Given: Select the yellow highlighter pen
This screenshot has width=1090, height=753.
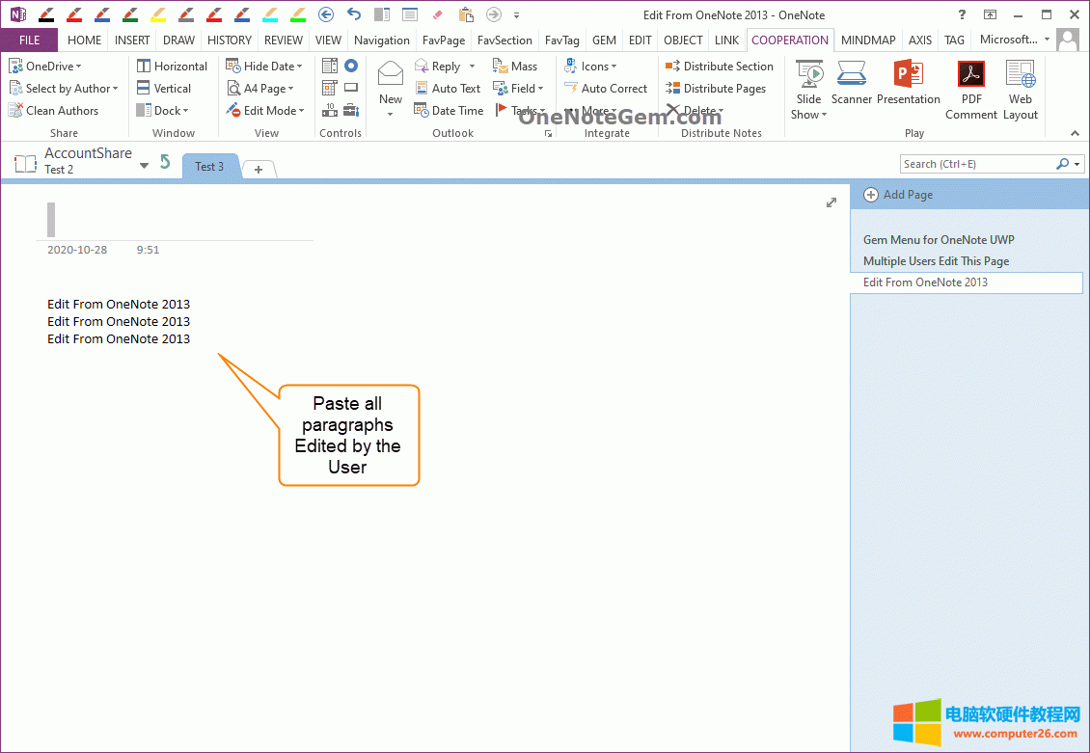Looking at the screenshot, I should click(x=158, y=14).
